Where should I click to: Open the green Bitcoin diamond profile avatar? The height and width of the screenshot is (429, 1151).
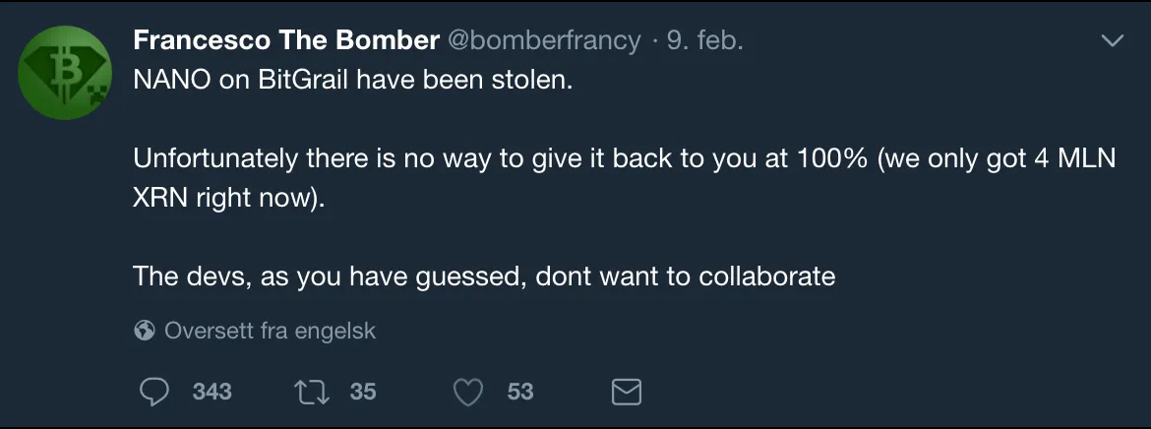tap(65, 72)
